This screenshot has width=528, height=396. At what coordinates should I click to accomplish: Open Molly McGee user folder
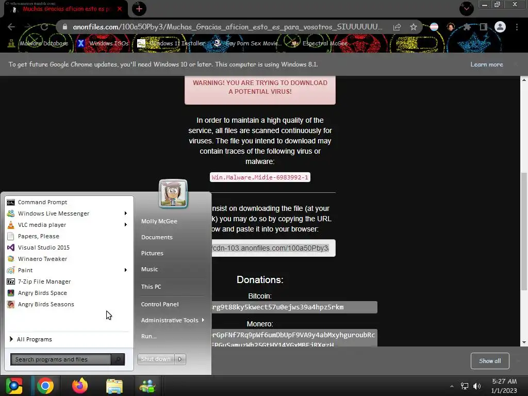tap(159, 221)
